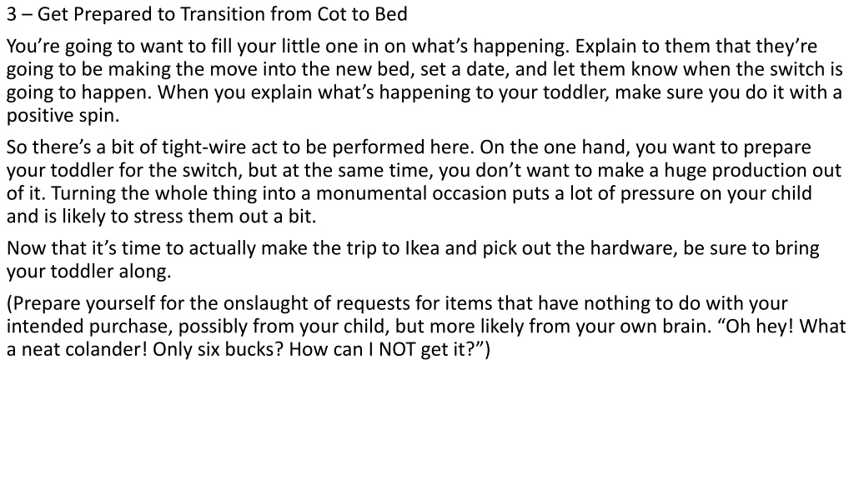This screenshot has width=854, height=480.
Task: Click the phrase "Only six bucks?"
Action: (x=218, y=349)
